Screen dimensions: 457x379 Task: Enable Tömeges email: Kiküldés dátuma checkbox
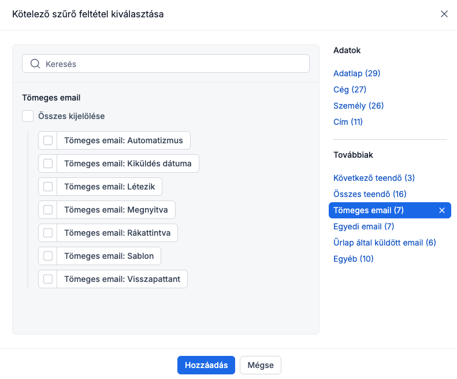click(48, 164)
